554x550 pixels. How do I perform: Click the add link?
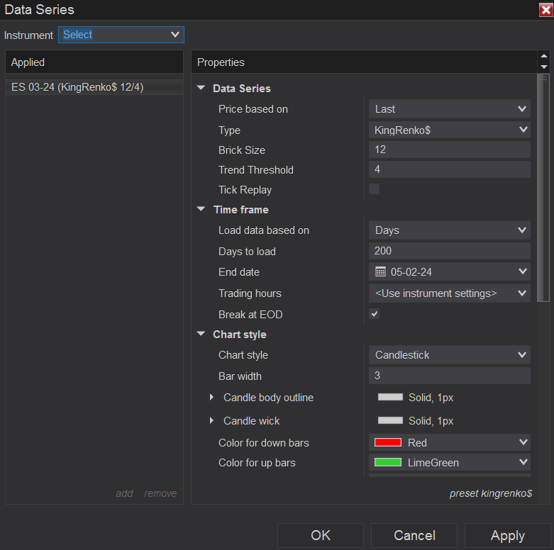124,493
